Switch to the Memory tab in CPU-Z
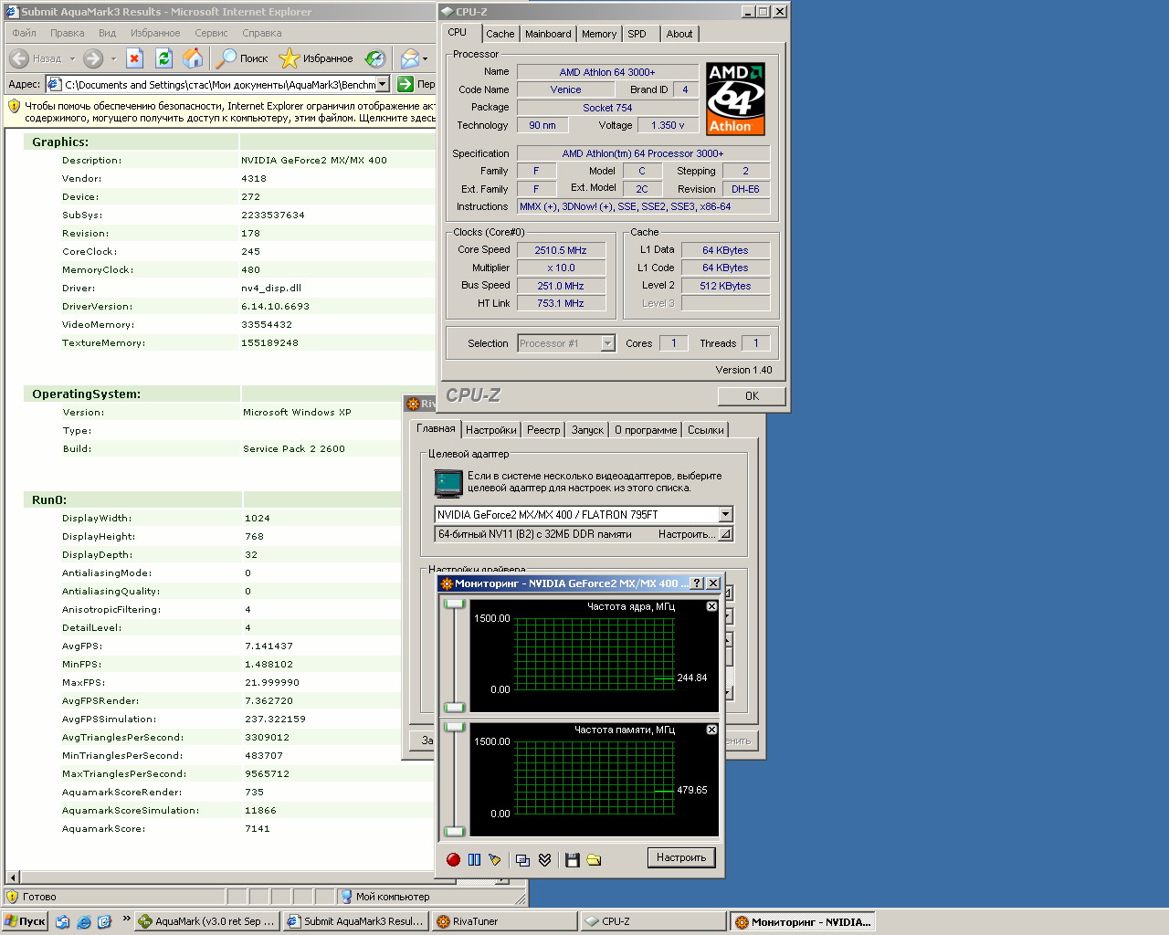This screenshot has height=935, width=1169. pos(599,34)
